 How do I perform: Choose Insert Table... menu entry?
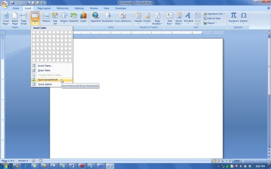click(52, 66)
